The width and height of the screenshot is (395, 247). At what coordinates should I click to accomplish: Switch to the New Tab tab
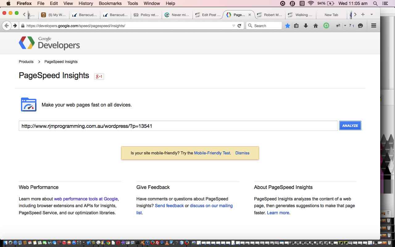[x=331, y=15]
